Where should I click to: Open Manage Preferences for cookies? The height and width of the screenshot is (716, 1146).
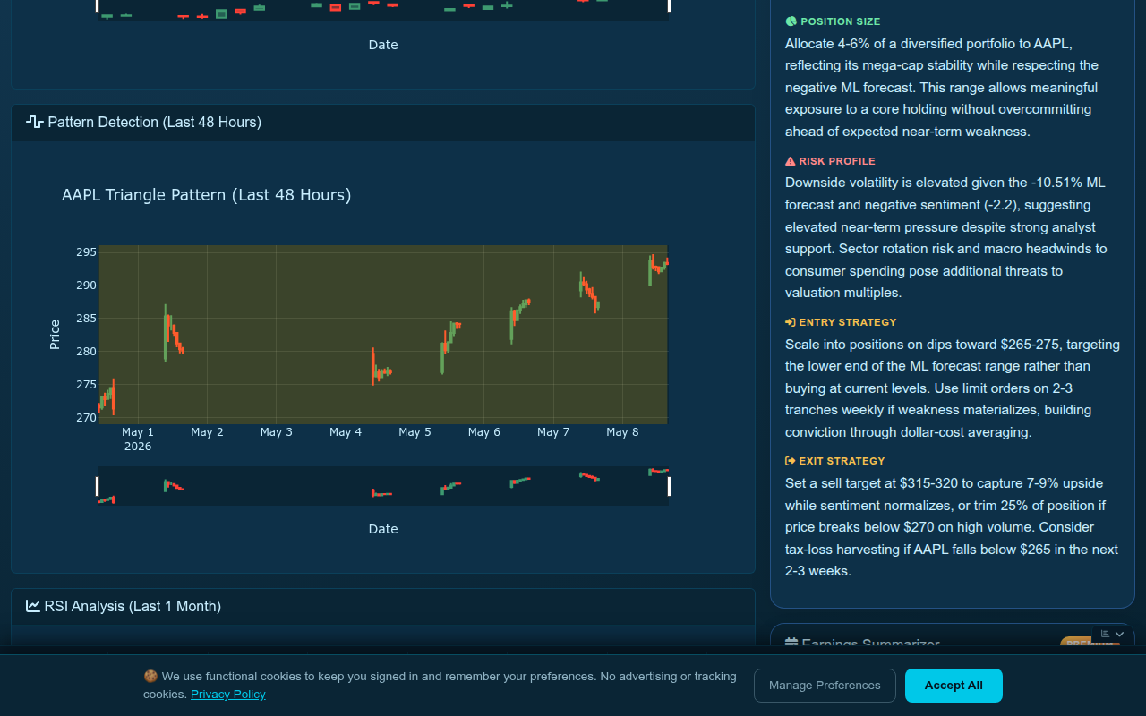point(825,686)
